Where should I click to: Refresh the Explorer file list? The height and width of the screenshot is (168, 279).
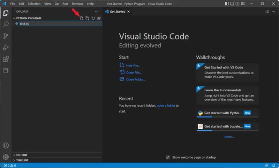pyautogui.click(x=93, y=18)
